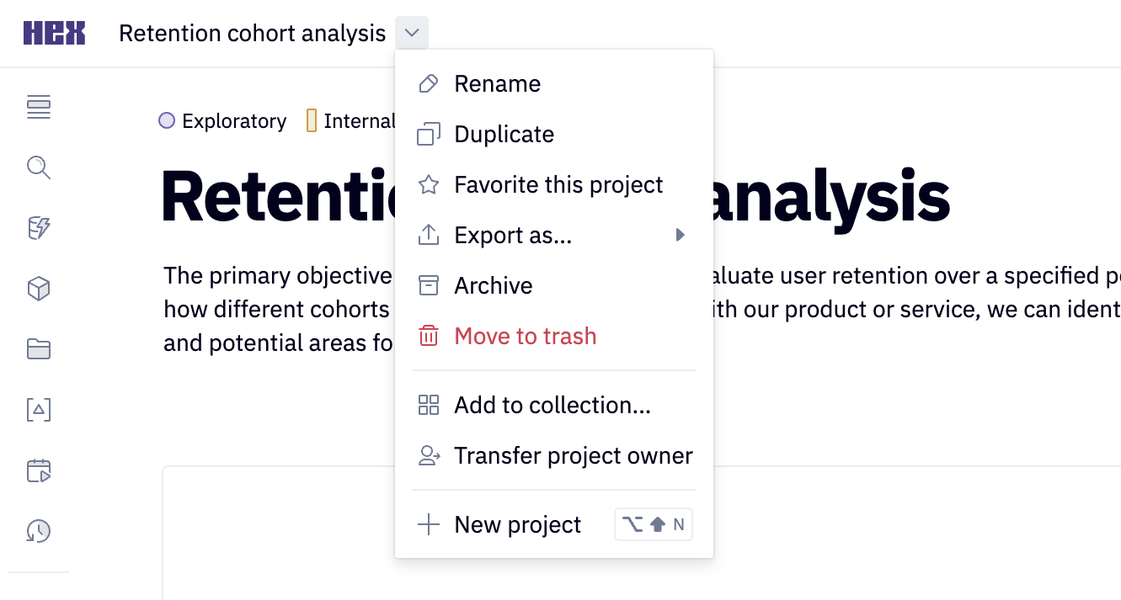Click Add to collection menu entry

[x=552, y=405]
